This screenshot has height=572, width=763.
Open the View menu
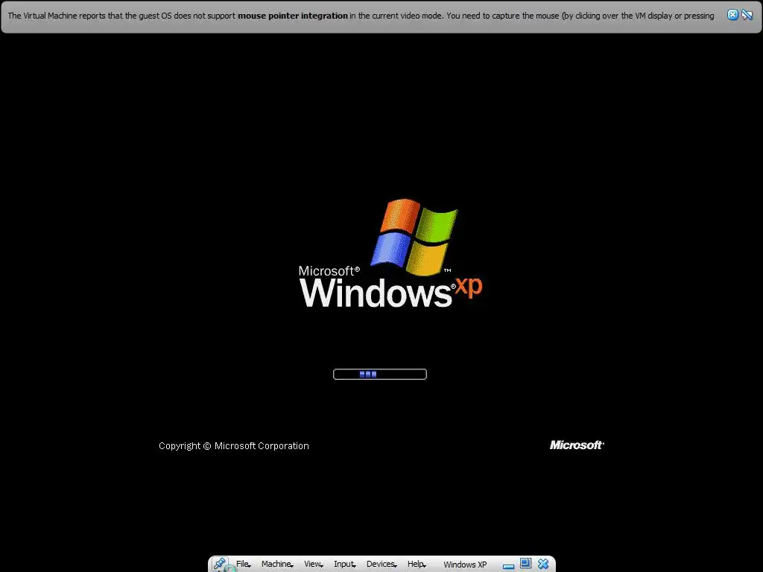point(314,565)
